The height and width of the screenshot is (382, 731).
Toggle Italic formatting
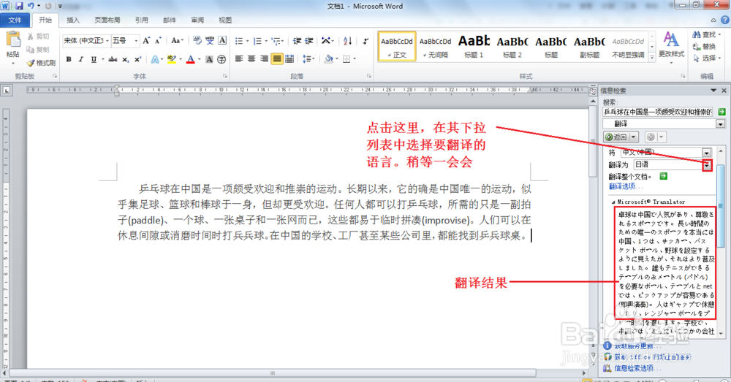[80, 59]
